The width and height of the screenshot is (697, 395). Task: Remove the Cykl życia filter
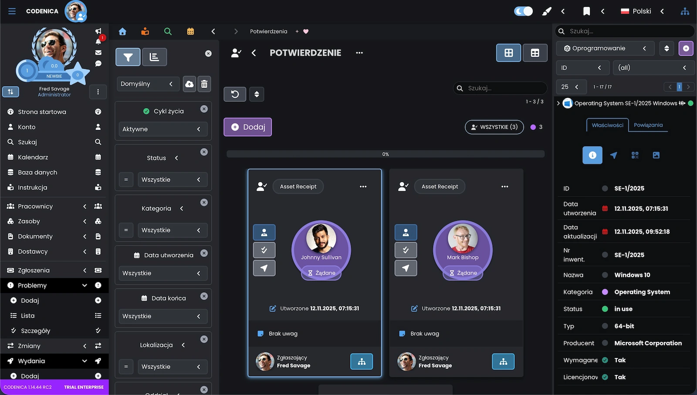pos(204,109)
